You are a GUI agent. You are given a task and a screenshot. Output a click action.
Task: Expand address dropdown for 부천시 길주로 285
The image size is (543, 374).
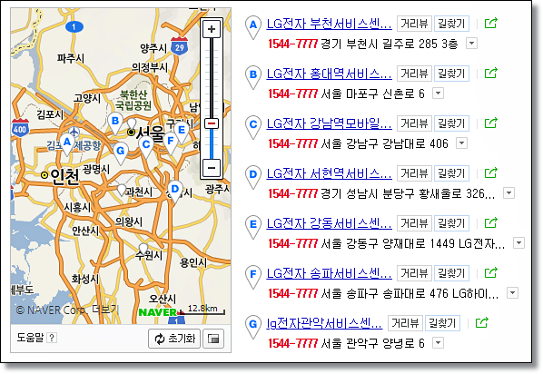[471, 44]
